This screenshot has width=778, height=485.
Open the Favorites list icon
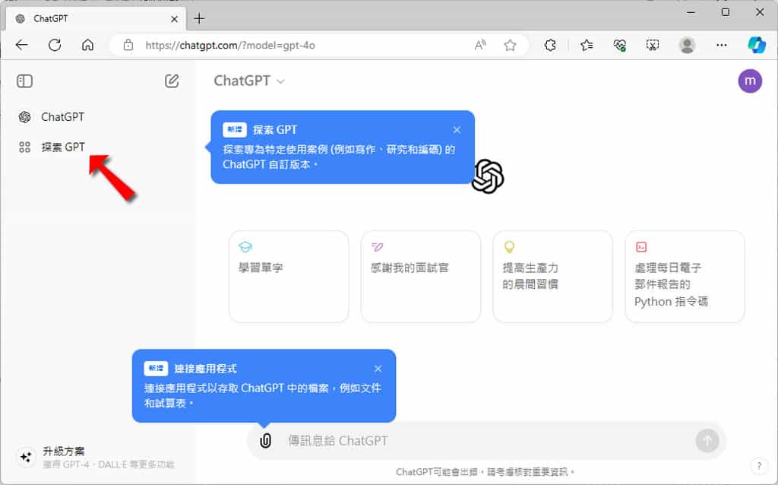(x=587, y=45)
